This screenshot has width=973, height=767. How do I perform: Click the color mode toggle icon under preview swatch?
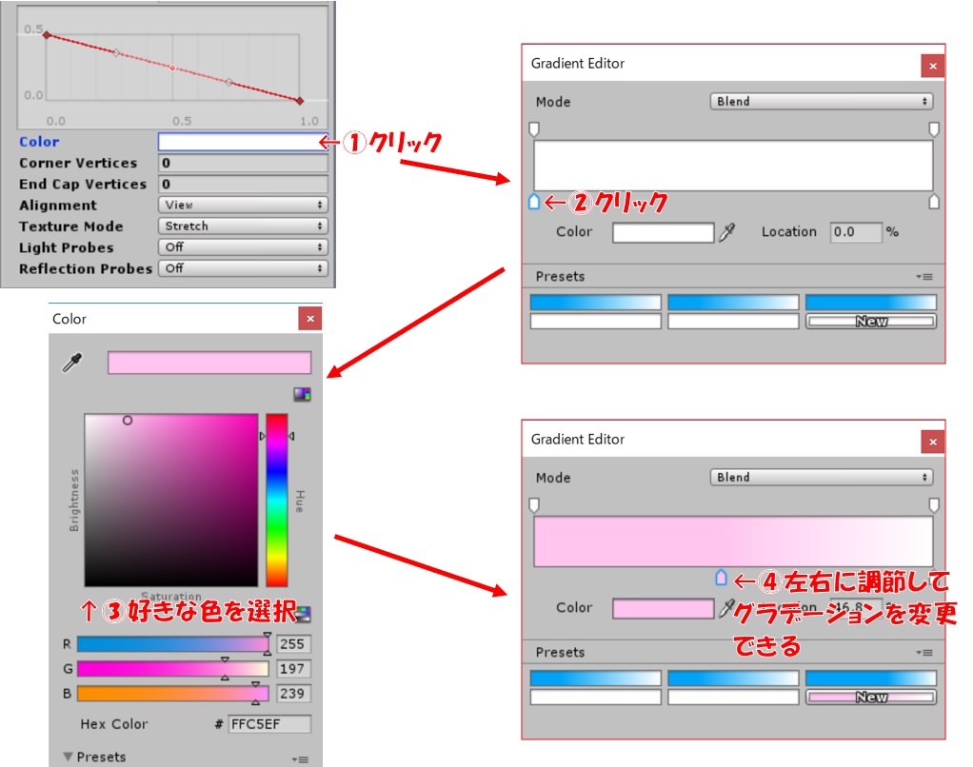pos(302,394)
